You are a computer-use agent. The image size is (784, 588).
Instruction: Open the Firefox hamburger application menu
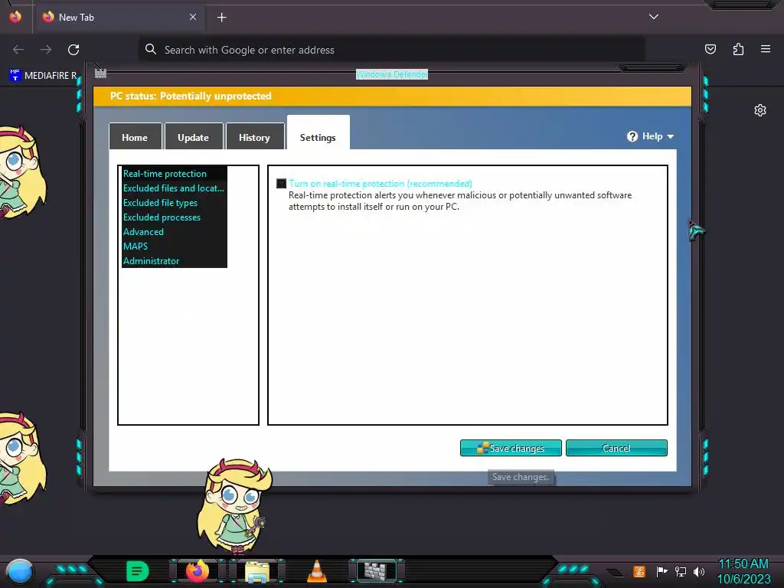[766, 49]
